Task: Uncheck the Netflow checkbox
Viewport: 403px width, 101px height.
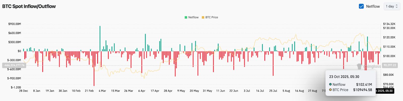Action: coord(361,6)
